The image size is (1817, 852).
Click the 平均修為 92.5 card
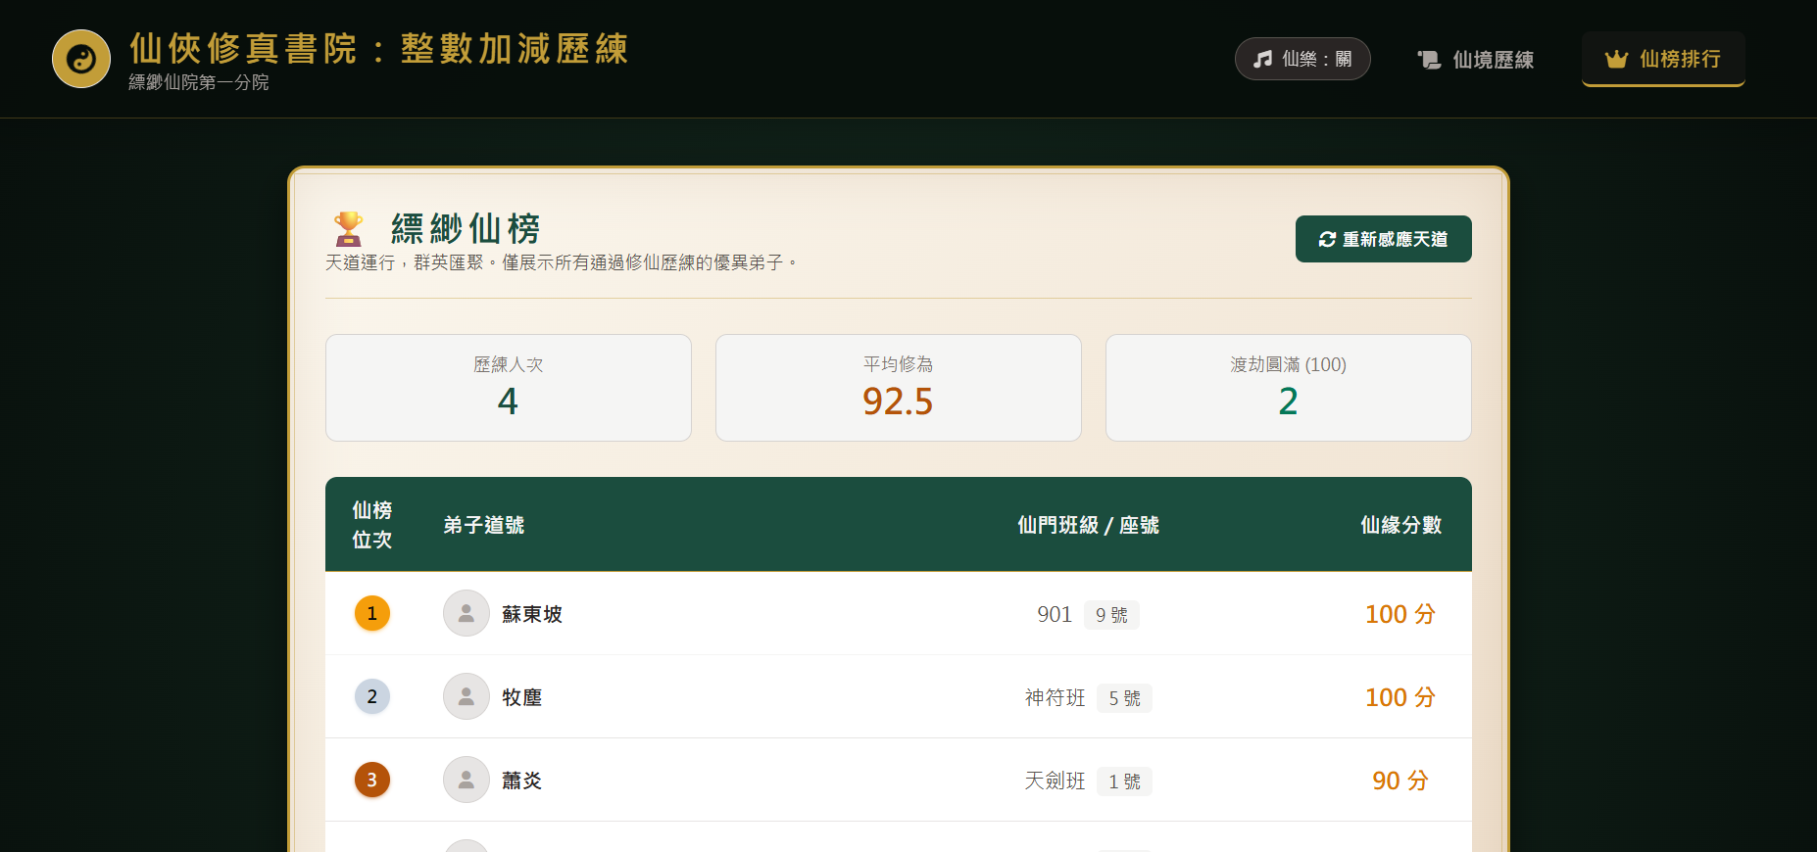coord(899,388)
